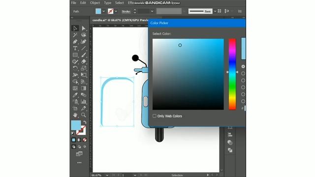
Task: Select the Direct Selection tool
Action: pyautogui.click(x=84, y=29)
